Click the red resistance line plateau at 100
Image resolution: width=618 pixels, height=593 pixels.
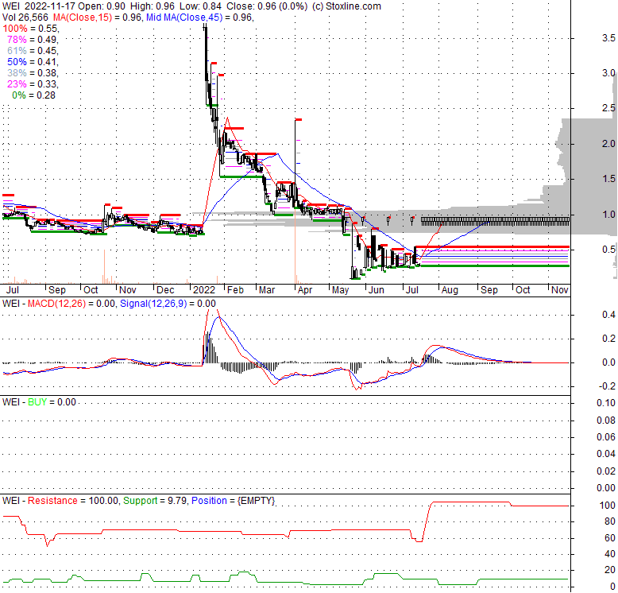(x=471, y=502)
